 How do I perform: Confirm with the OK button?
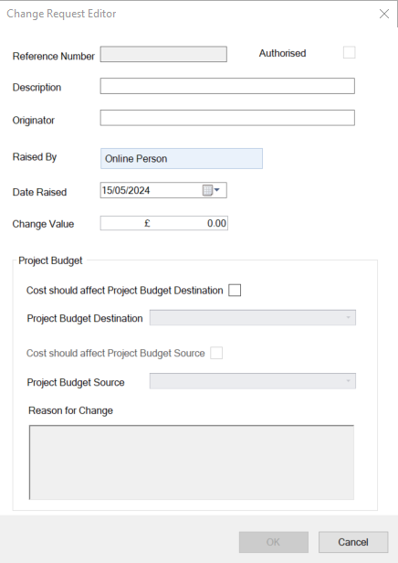274,542
